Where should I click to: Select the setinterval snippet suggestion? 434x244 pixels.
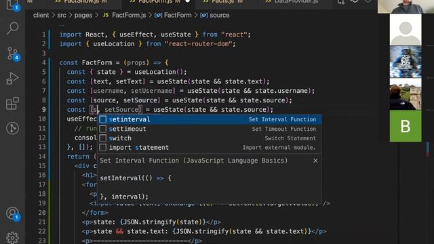pos(210,119)
